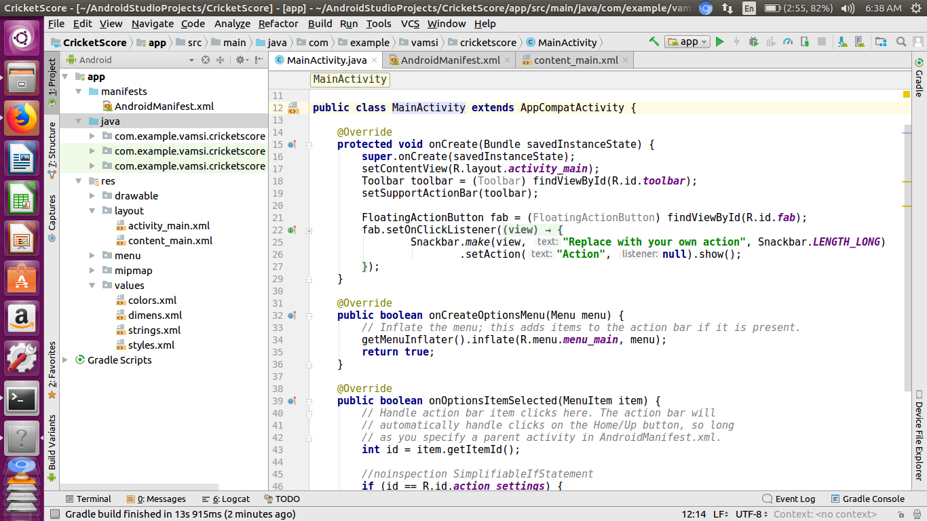Click gutter icon beside onCreateOptionsMenu line
Viewport: 927px width, 521px height.
coord(291,315)
